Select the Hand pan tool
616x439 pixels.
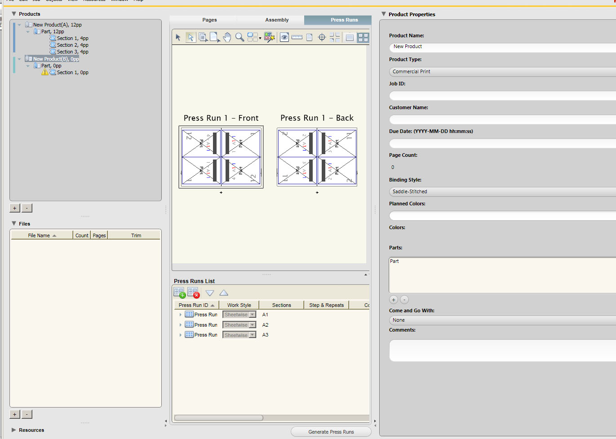pyautogui.click(x=227, y=37)
